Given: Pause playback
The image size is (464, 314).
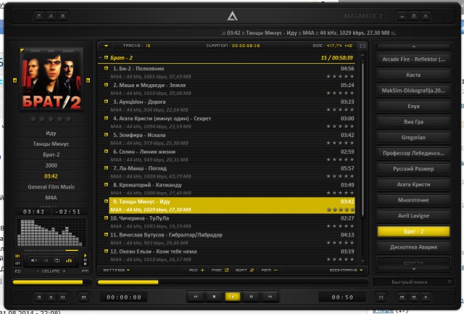Looking at the screenshot, I should 251,297.
